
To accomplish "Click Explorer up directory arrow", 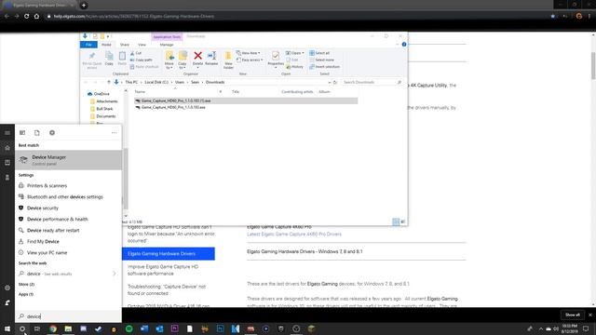I will coord(109,82).
